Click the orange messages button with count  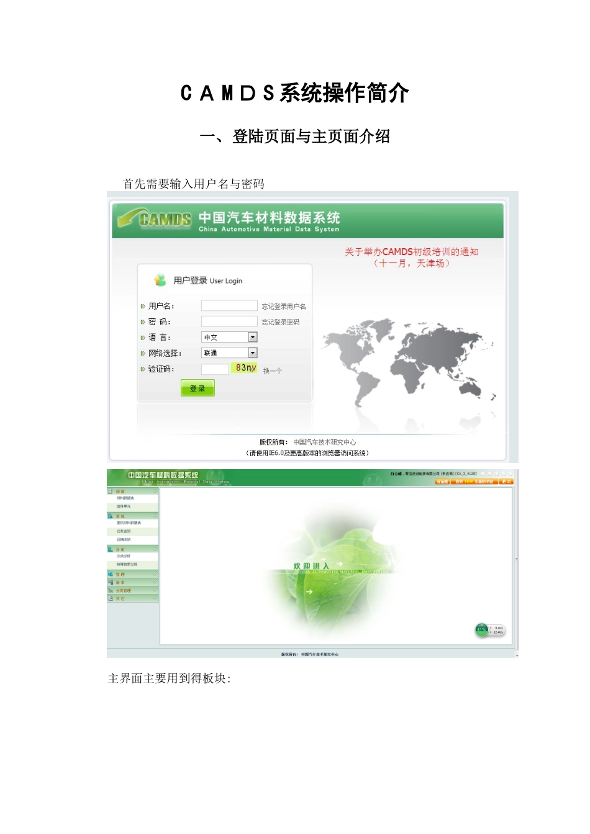click(474, 482)
